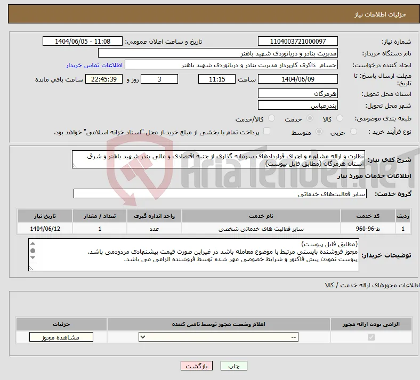The image size is (420, 380).
Task: Toggle the mandatory license checkbox
Action: pos(371,337)
